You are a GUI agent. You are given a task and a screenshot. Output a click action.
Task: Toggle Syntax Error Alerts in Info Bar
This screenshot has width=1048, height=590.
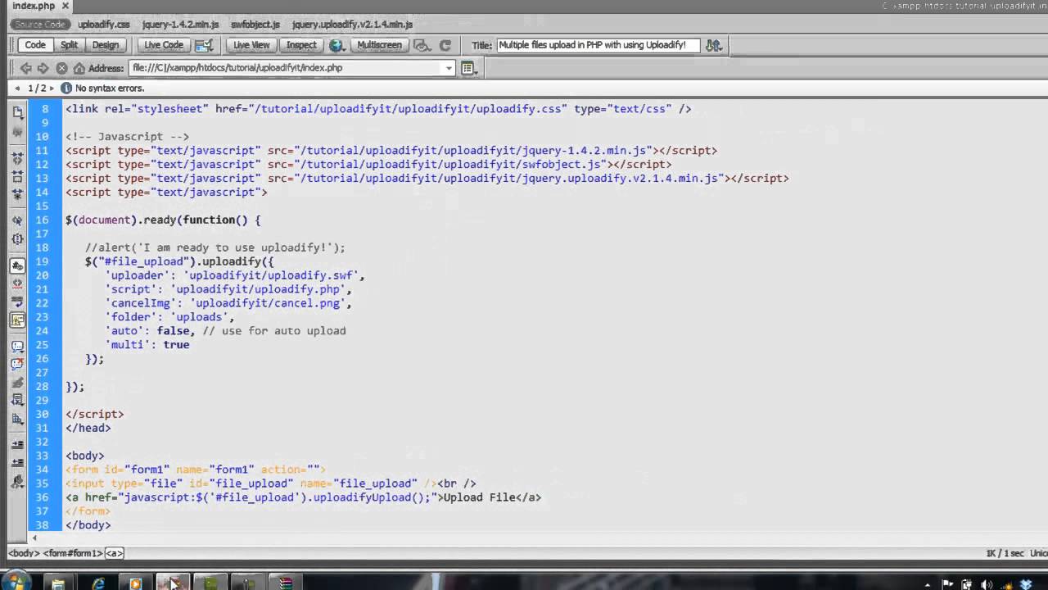[17, 320]
